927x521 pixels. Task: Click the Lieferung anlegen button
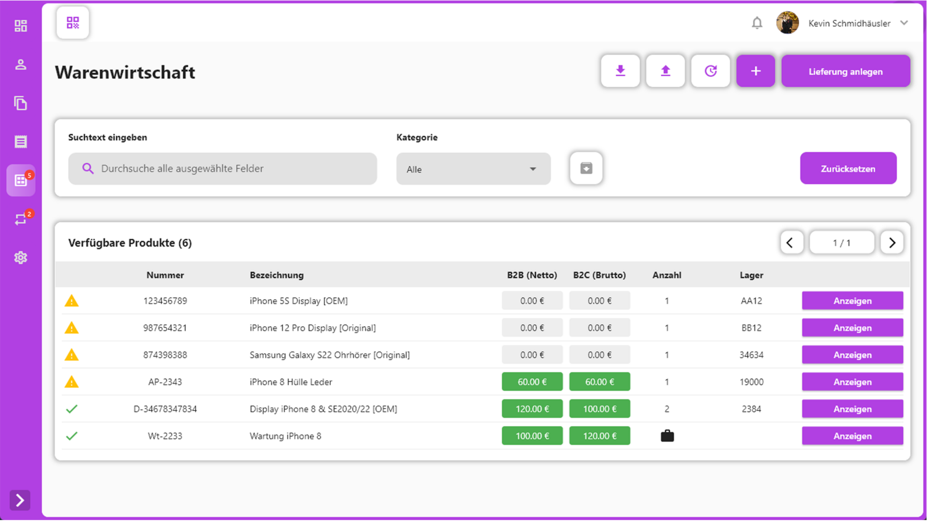846,71
